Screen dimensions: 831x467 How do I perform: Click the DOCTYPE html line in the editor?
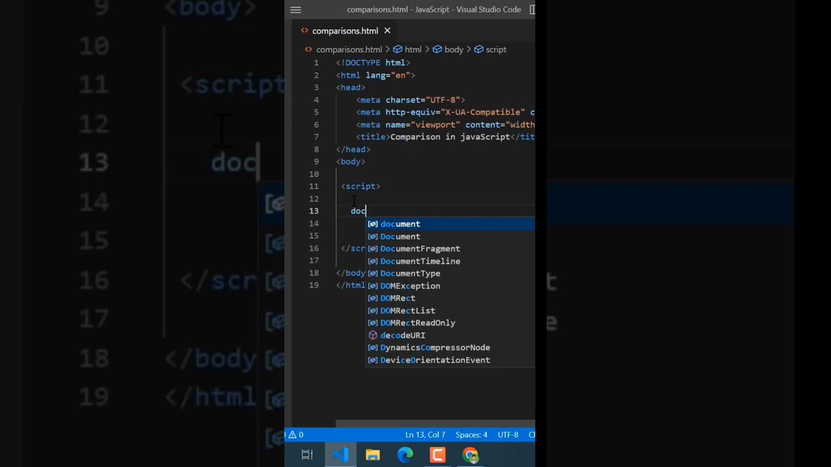pyautogui.click(x=373, y=63)
